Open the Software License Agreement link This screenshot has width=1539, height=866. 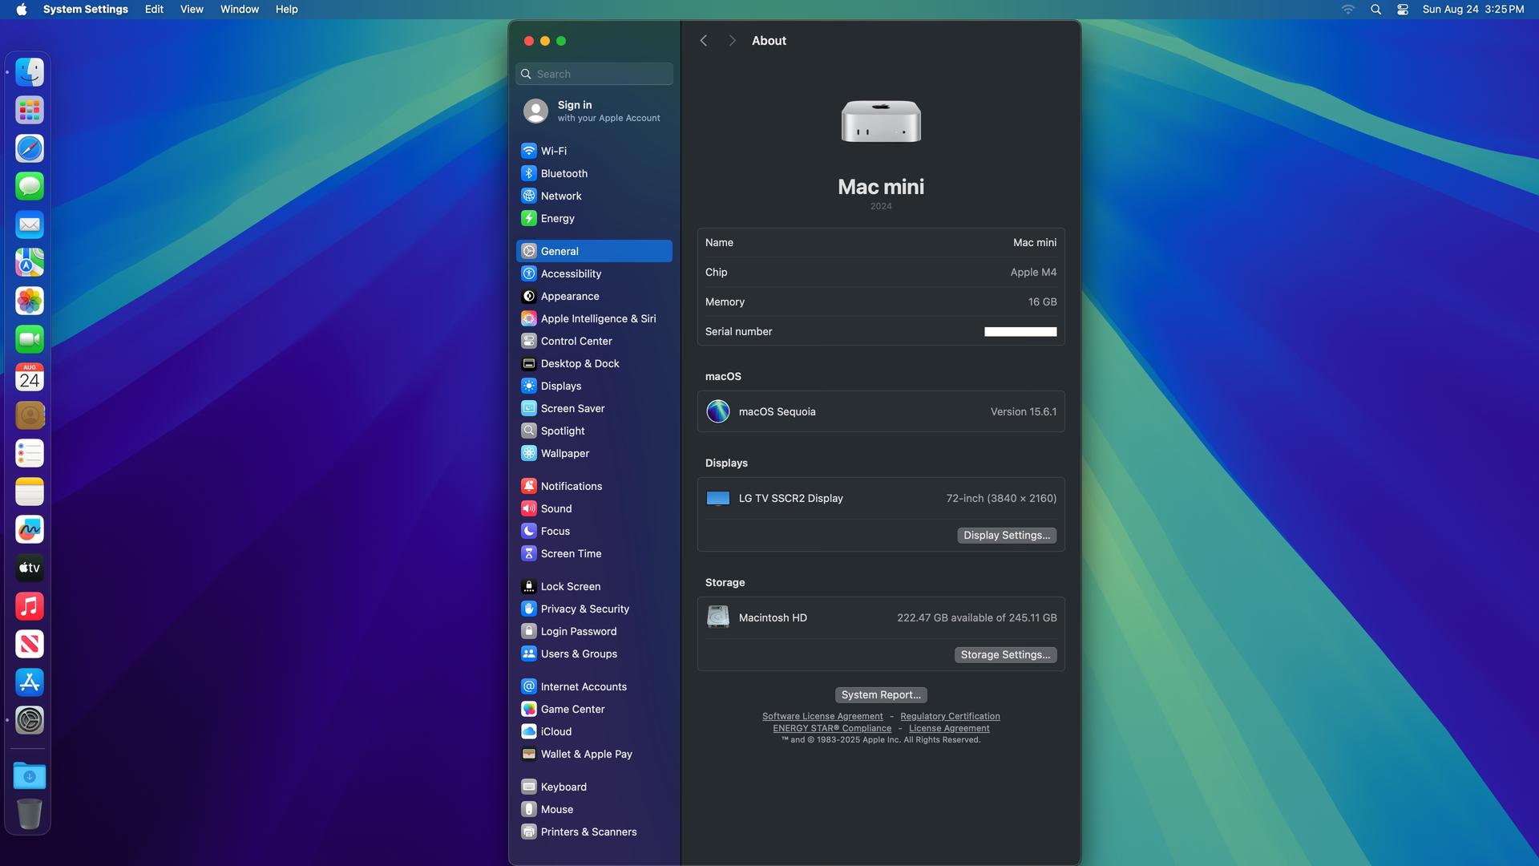(x=822, y=716)
